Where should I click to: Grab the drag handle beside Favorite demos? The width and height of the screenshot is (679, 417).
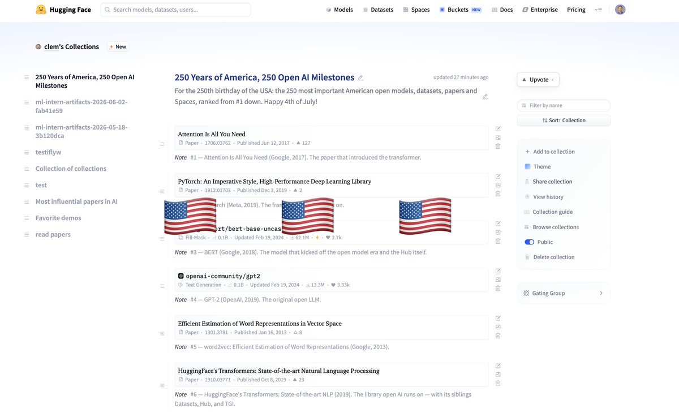[27, 218]
